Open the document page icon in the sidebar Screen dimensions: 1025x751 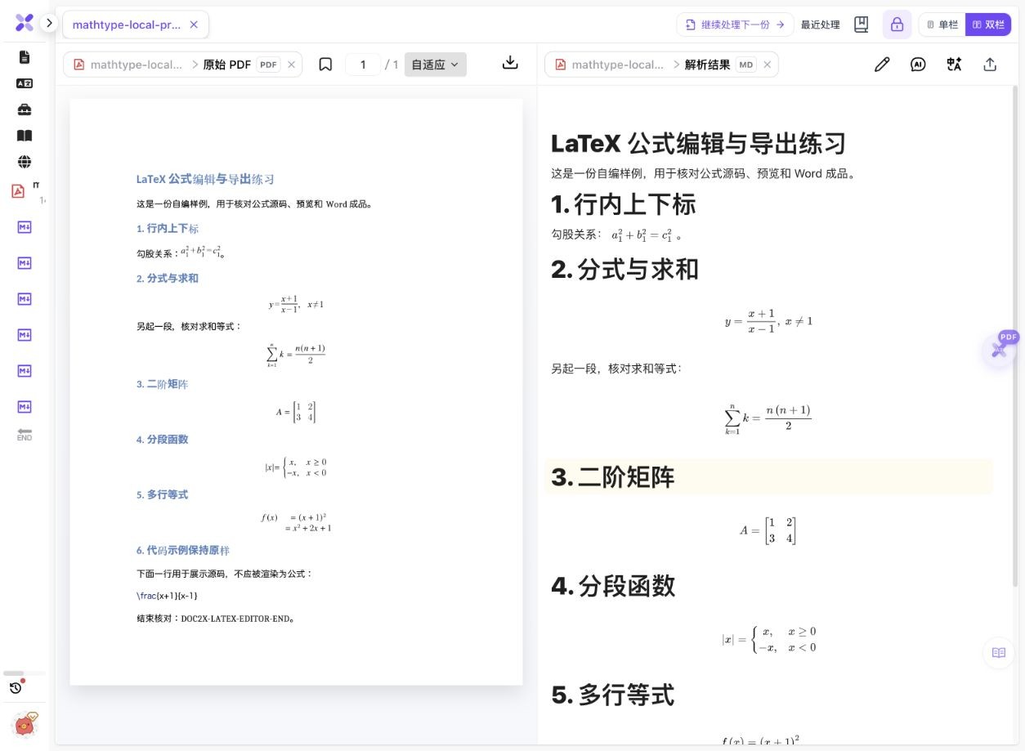coord(25,57)
